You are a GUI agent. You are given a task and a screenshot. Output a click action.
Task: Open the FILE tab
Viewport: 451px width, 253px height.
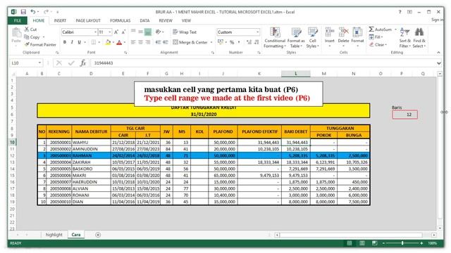[18, 20]
